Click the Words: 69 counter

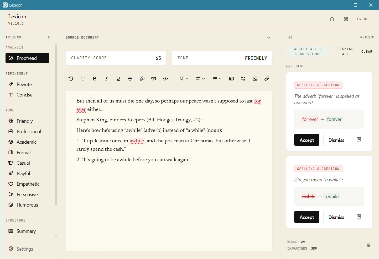point(296,242)
